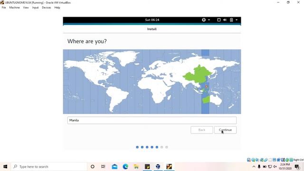Viewport: 304px width, 171px height.
Task: Click the VirtualBox audio status icon
Action: click(x=257, y=160)
